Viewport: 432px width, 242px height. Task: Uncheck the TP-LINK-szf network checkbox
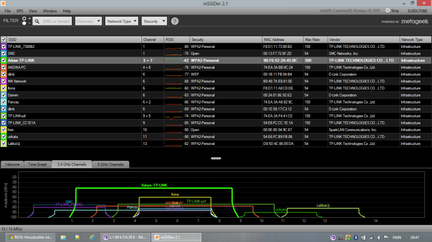pyautogui.click(x=4, y=116)
